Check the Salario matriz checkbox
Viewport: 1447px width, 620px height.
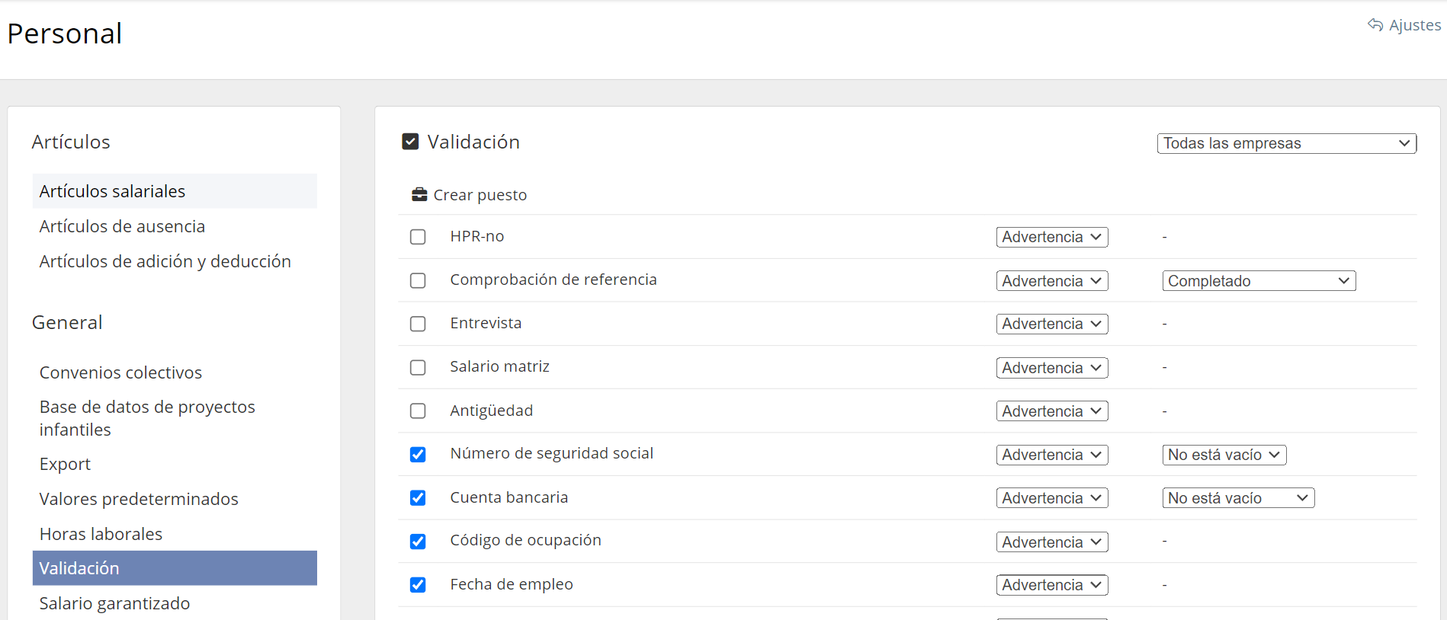(418, 368)
